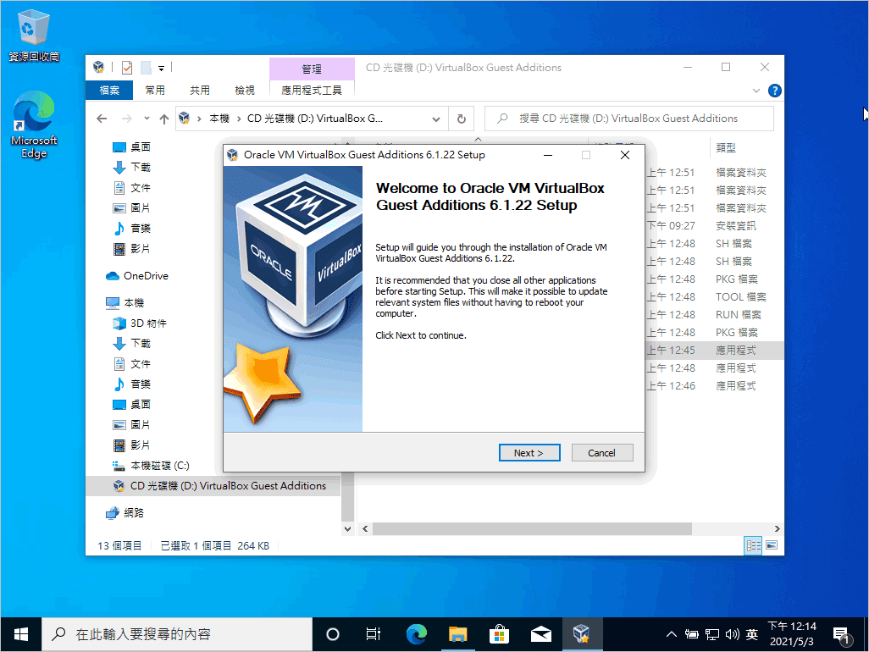Open the 音樂 folder in navigation pane

point(139,384)
